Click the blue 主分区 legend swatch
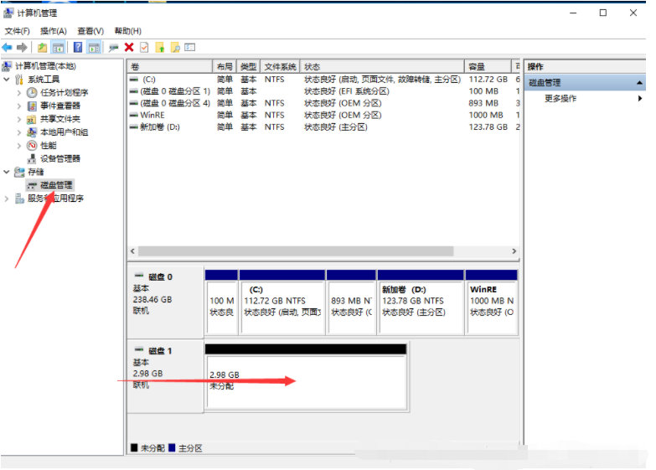This screenshot has width=656, height=470. pyautogui.click(x=172, y=448)
